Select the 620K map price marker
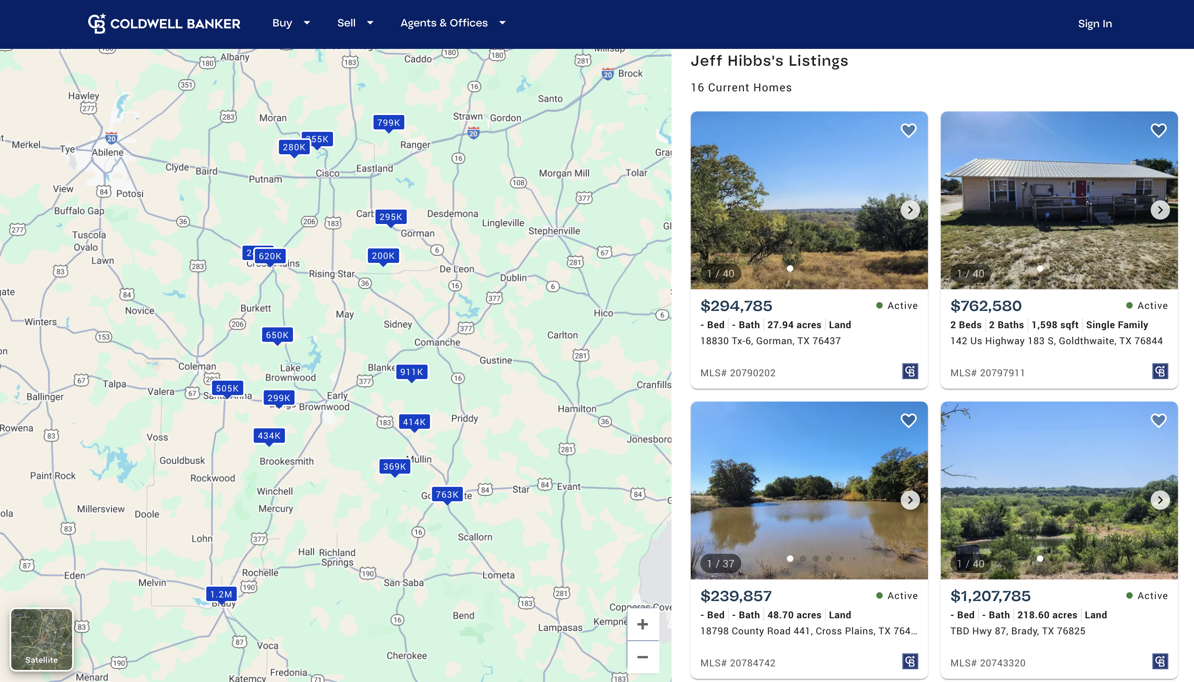This screenshot has height=682, width=1194. [270, 256]
